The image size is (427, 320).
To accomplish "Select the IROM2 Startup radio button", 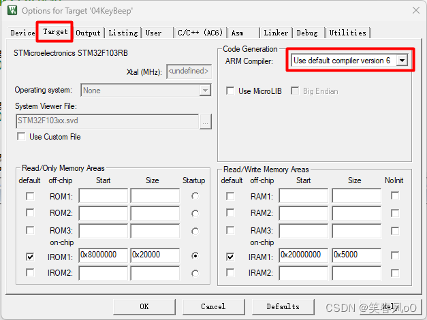I will click(195, 274).
